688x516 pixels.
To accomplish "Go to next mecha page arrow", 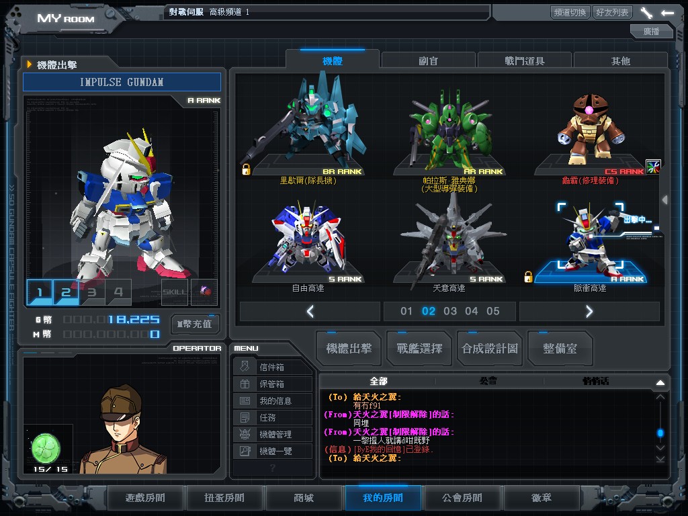I will pyautogui.click(x=589, y=312).
